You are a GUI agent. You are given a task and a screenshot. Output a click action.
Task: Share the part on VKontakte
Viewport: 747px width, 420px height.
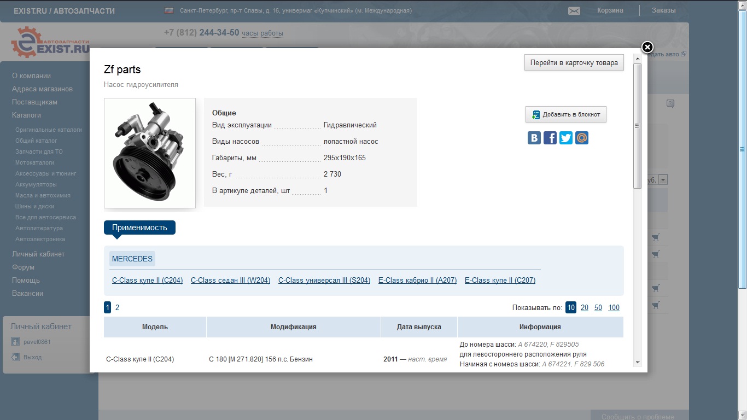(x=534, y=138)
